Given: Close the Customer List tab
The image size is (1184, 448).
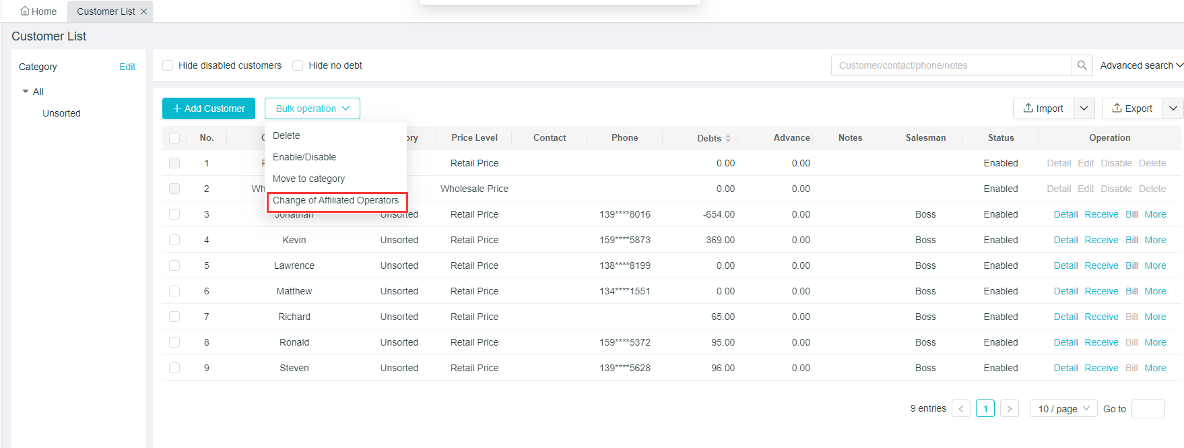Looking at the screenshot, I should click(x=143, y=11).
